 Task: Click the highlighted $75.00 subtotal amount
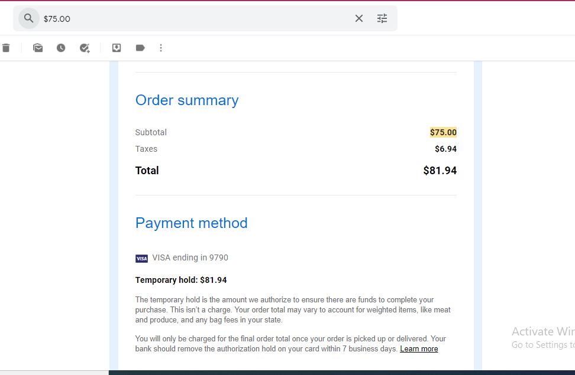point(443,132)
